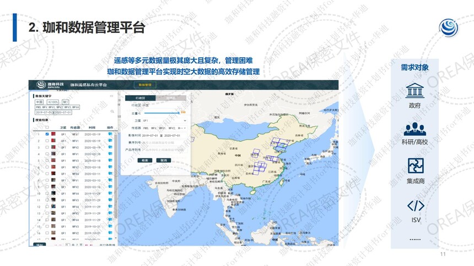
Task: Open the folder action icon for result row 2
Action: (x=110, y=141)
